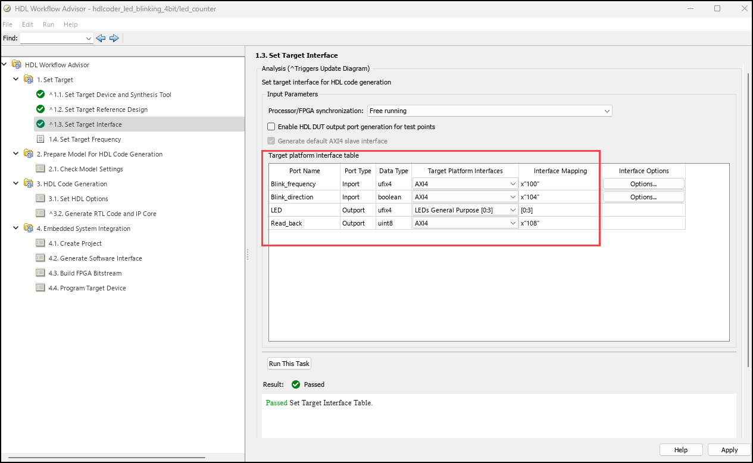Click the Set Target Frequency task icon
The width and height of the screenshot is (753, 463).
40,139
